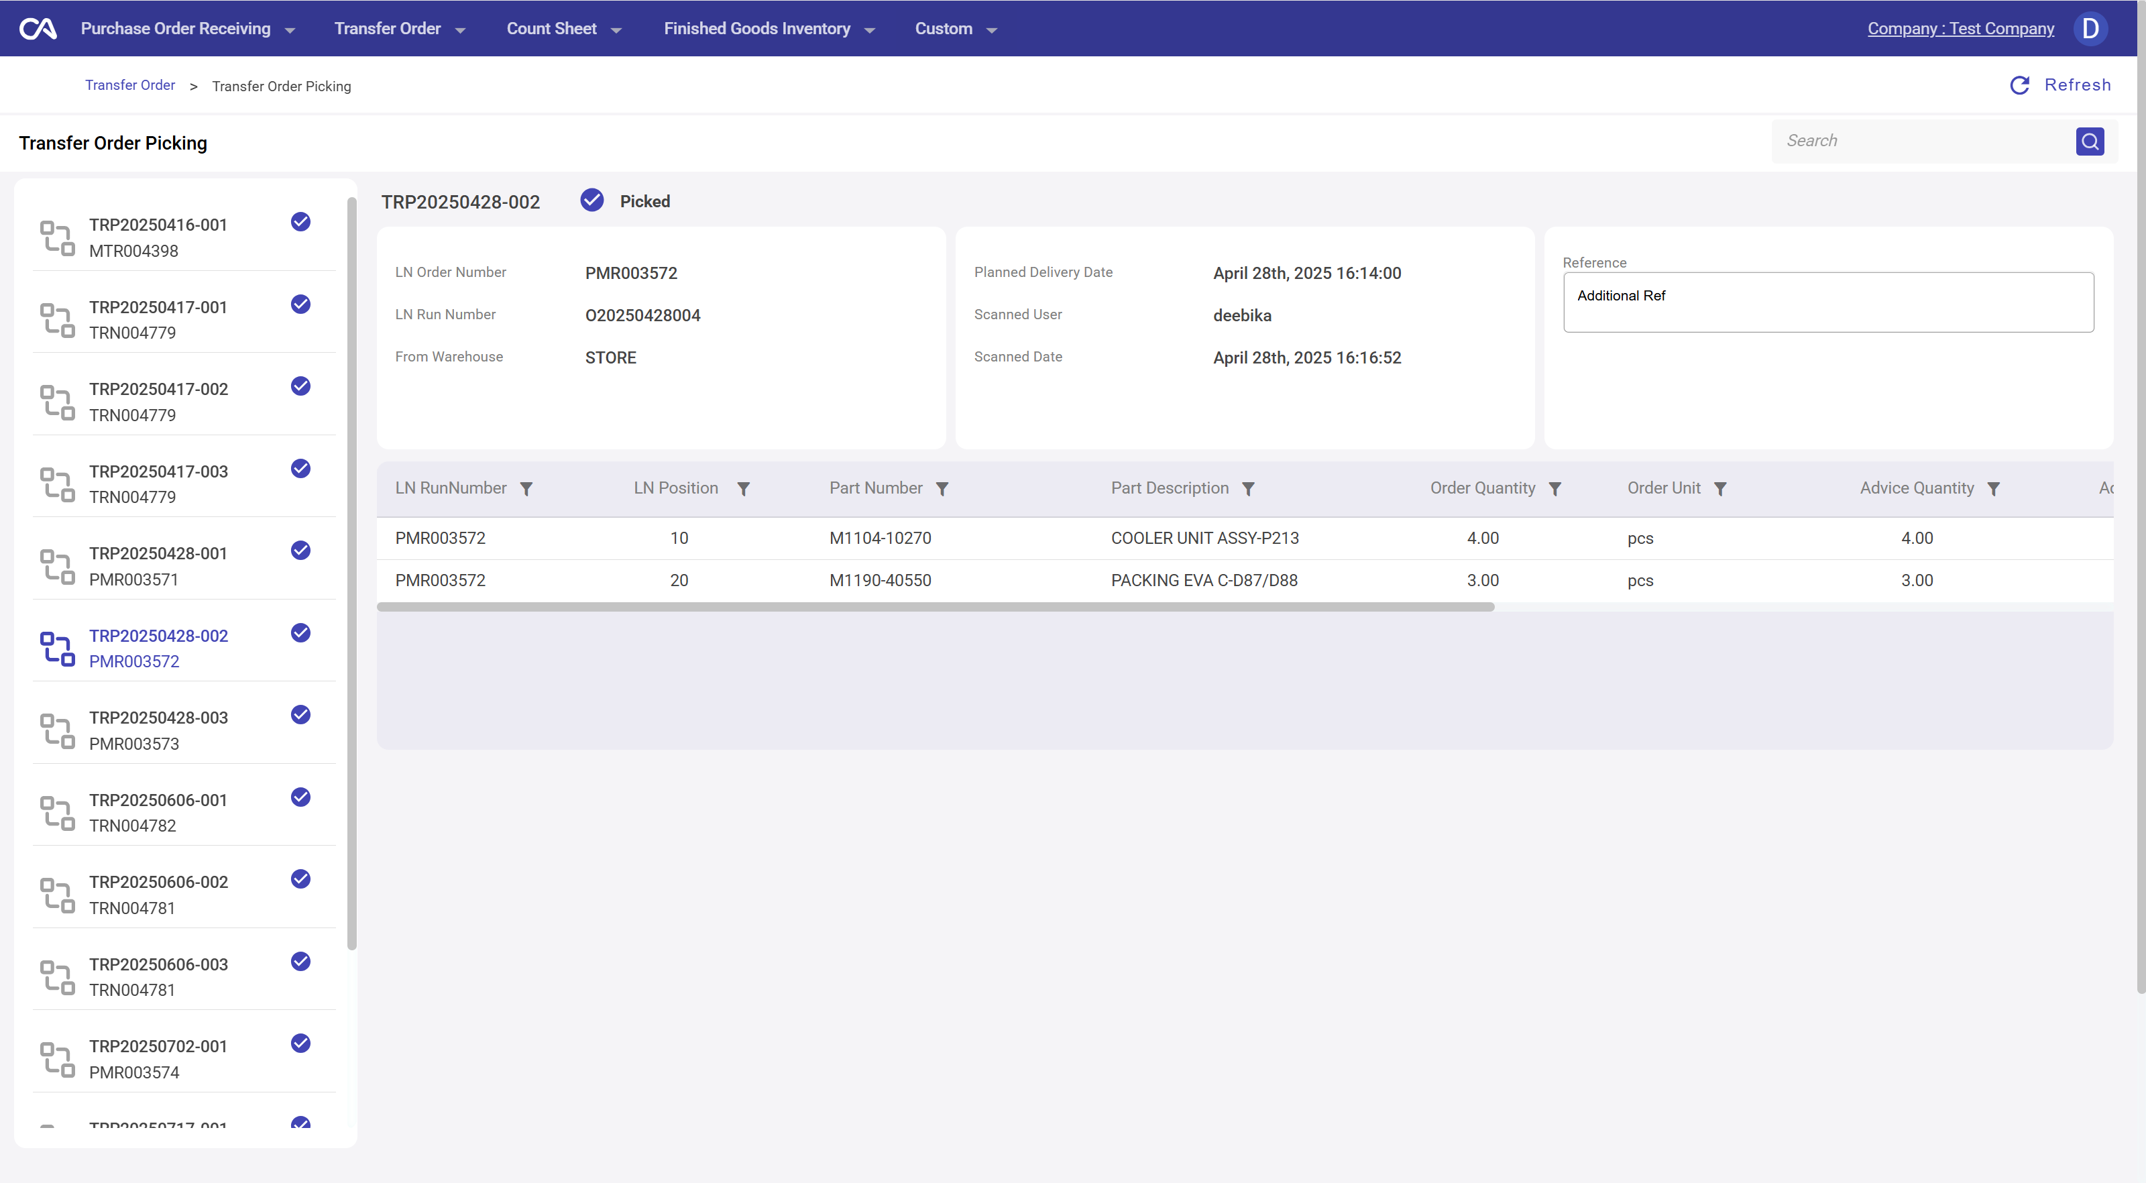Click the checkmark beside TRP20250416-001

pos(300,221)
